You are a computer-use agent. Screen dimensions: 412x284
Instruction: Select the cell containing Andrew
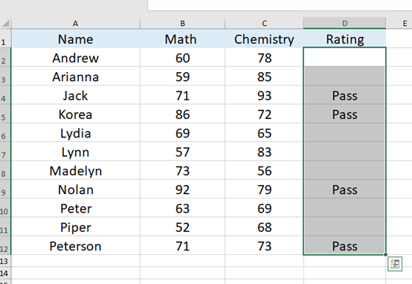[76, 57]
